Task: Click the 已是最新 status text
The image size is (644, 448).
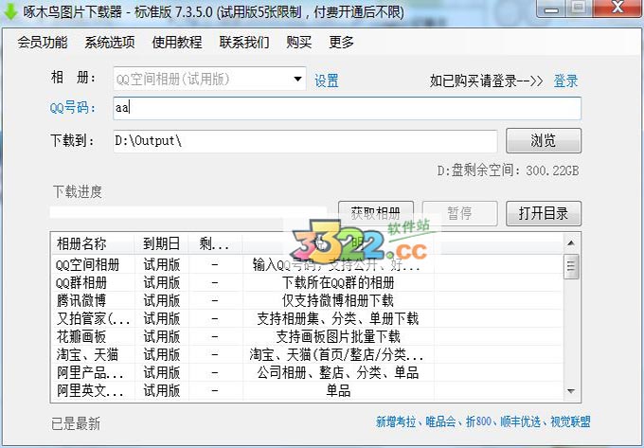Action: 76,423
